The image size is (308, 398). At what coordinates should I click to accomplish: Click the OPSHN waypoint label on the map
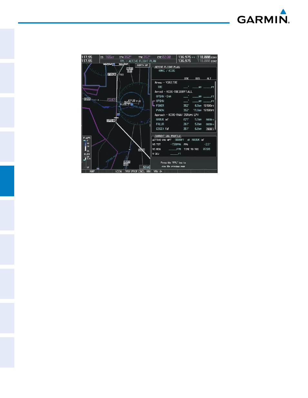coord(111,121)
